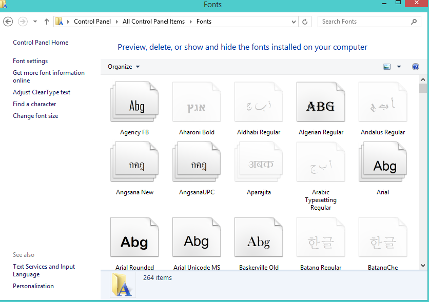Open Personalization link

click(33, 286)
